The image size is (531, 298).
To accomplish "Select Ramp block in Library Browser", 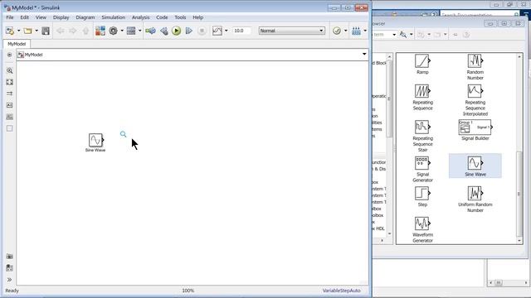I will 422,65.
